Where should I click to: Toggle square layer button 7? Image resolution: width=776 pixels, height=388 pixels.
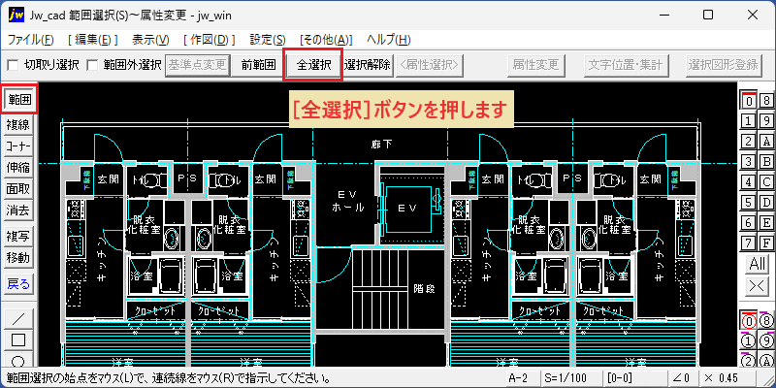749,243
